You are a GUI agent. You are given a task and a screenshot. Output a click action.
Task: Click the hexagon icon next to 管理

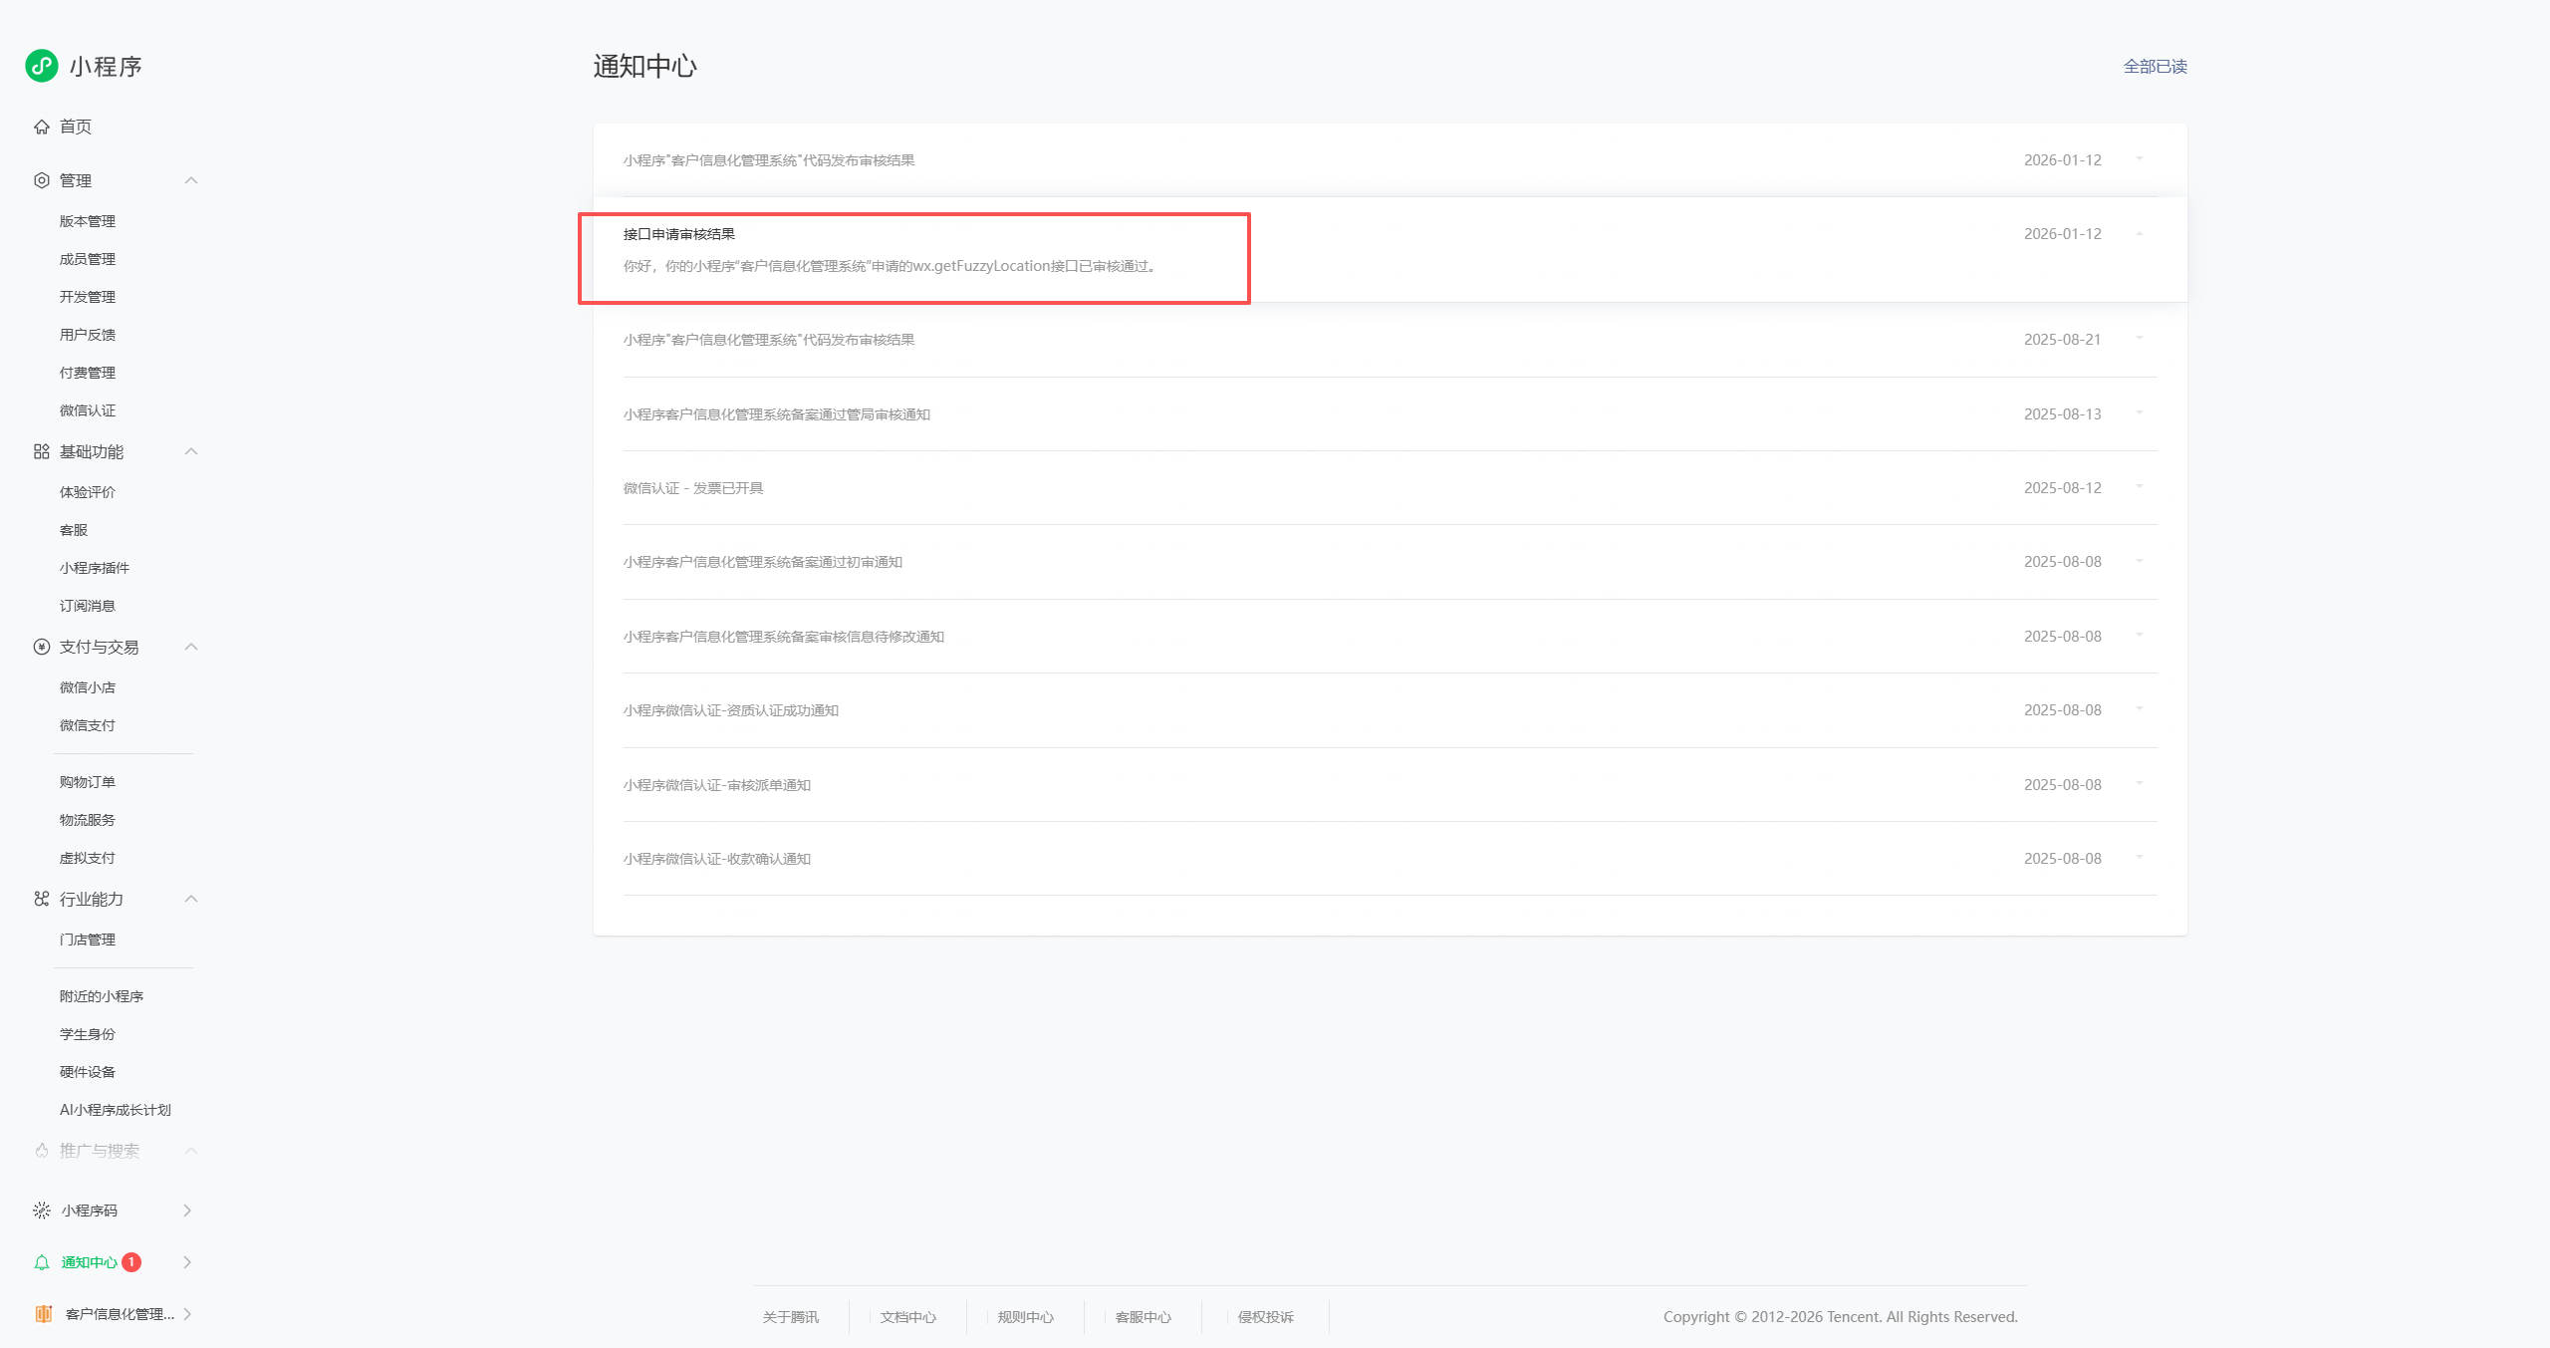42,180
